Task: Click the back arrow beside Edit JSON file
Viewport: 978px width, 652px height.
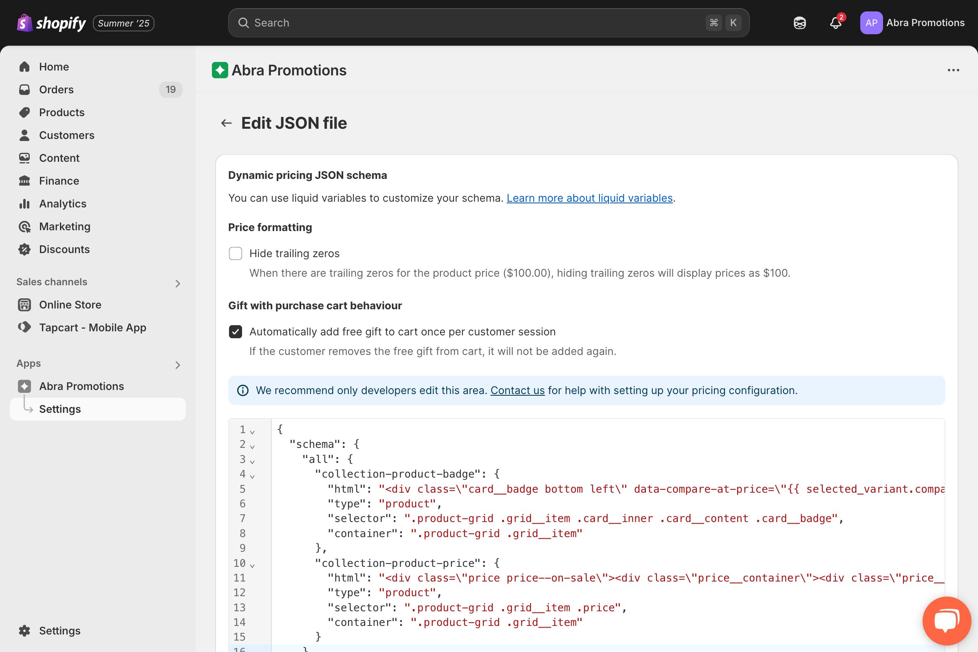Action: pos(226,123)
